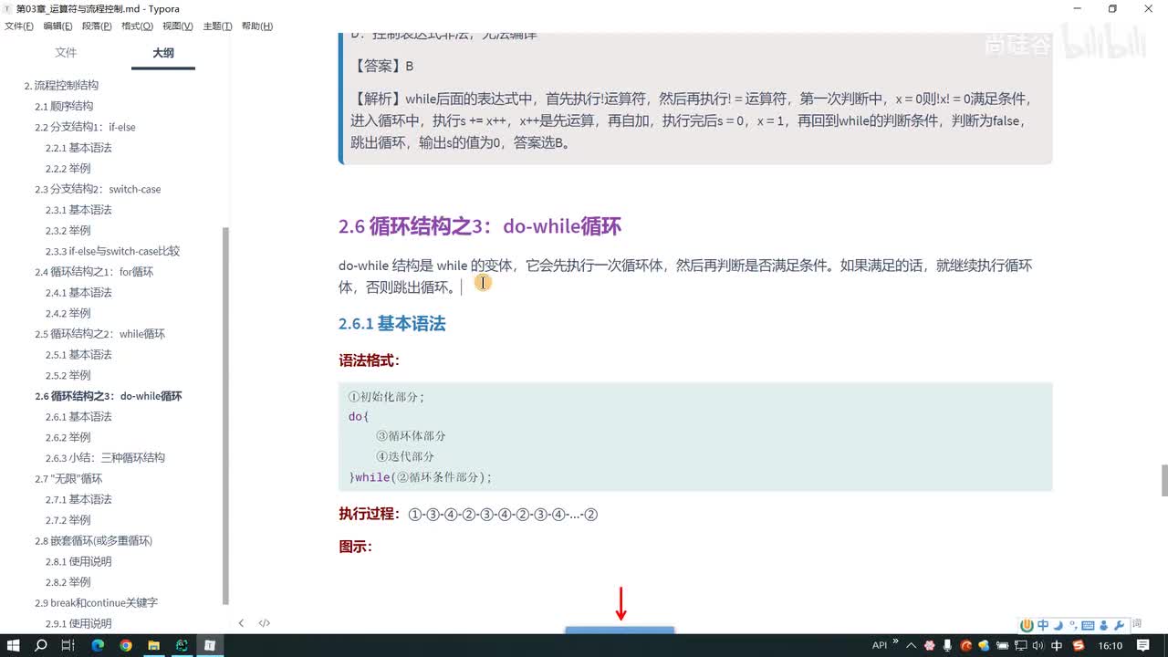Viewport: 1168px width, 657px height.
Task: Jump to outline 2.6.2 举例
Action: point(68,437)
